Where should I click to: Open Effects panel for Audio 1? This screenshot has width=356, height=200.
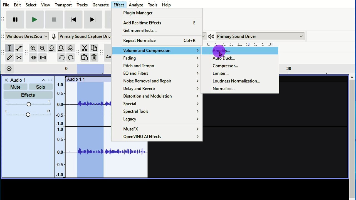coord(28,95)
